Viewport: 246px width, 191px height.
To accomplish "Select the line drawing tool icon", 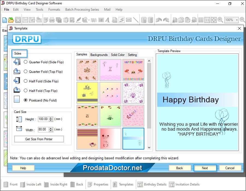I will point(136,20).
